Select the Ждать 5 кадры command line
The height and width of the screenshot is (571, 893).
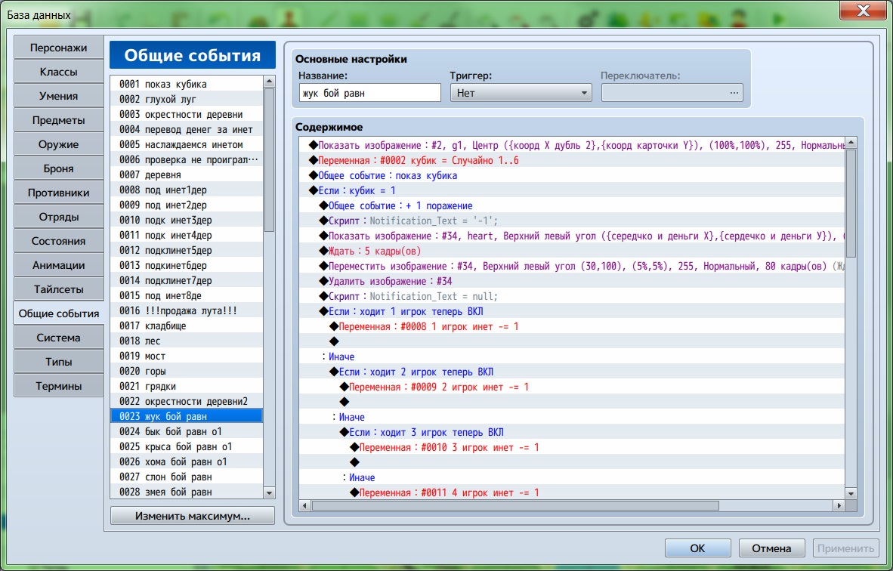[375, 251]
